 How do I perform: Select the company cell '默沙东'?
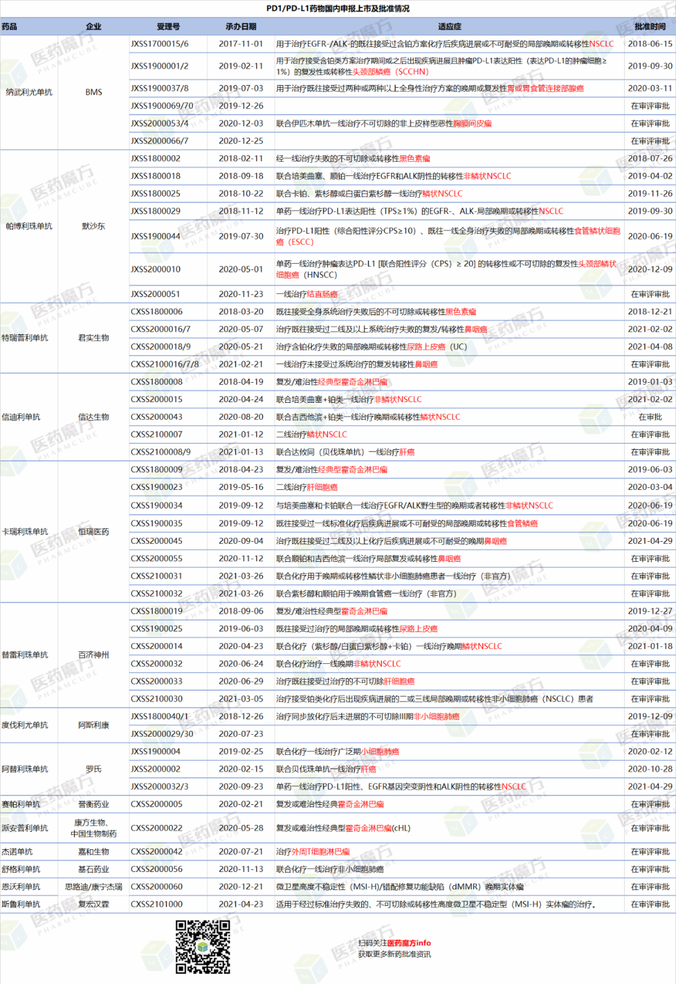(94, 226)
